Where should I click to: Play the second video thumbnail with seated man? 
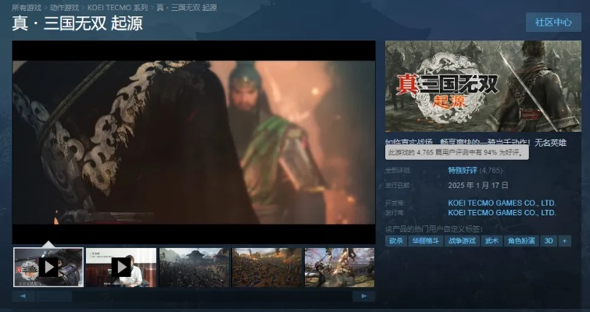coord(121,268)
